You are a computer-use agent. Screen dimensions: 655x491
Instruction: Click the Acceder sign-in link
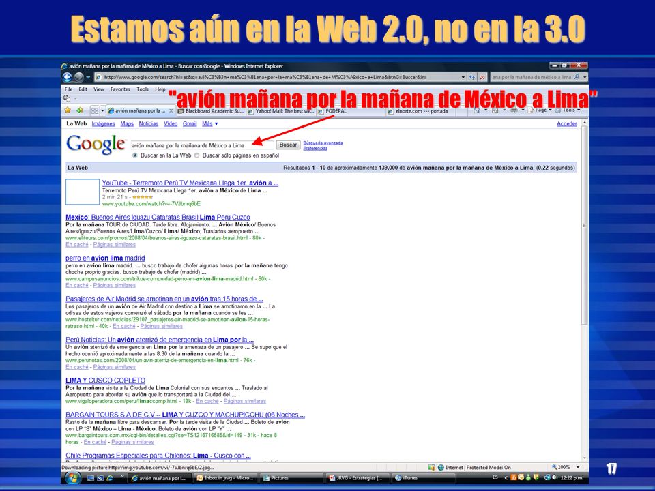pyautogui.click(x=567, y=123)
